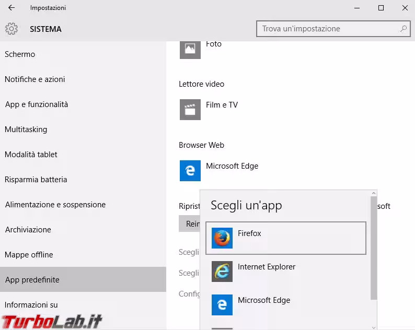
Task: Click the search magnifier icon
Action: (404, 29)
